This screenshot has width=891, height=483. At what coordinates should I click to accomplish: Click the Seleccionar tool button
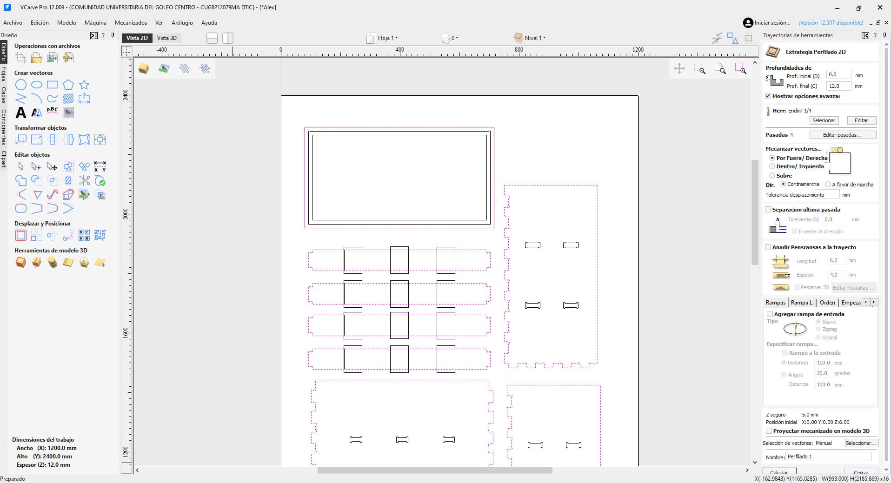[x=824, y=120]
